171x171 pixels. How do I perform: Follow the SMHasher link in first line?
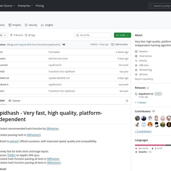[53, 129]
